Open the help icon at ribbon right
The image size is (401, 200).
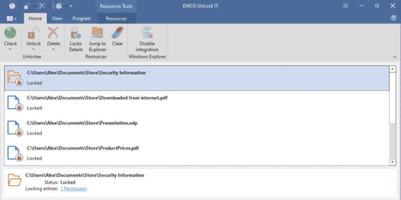tap(394, 18)
